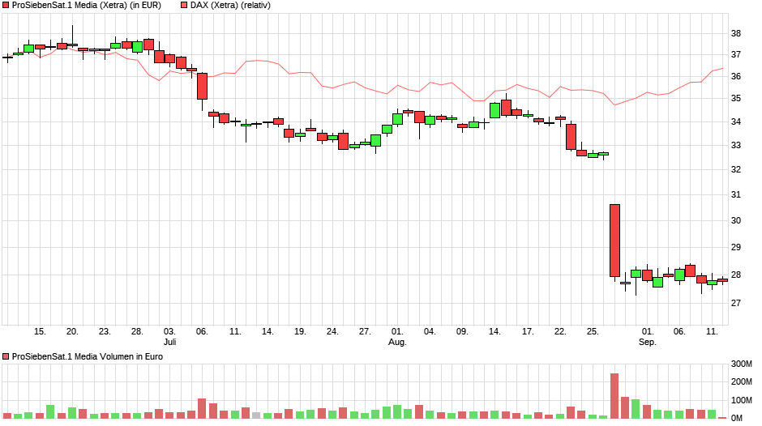Click the '01.' date label above Sep.
This screenshot has width=762, height=426.
[x=648, y=331]
